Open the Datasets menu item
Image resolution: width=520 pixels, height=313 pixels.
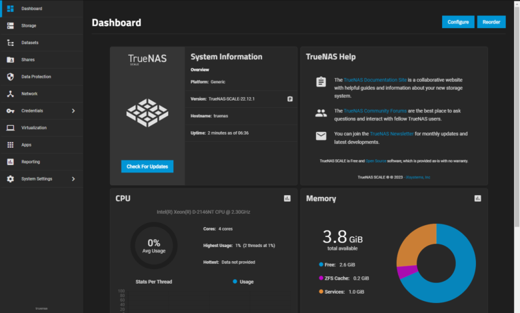[x=42, y=43]
